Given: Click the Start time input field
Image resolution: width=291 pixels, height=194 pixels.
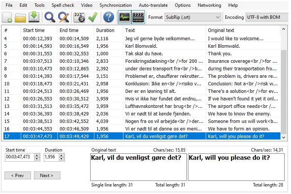Looking at the screenshot, I should tap(20, 157).
